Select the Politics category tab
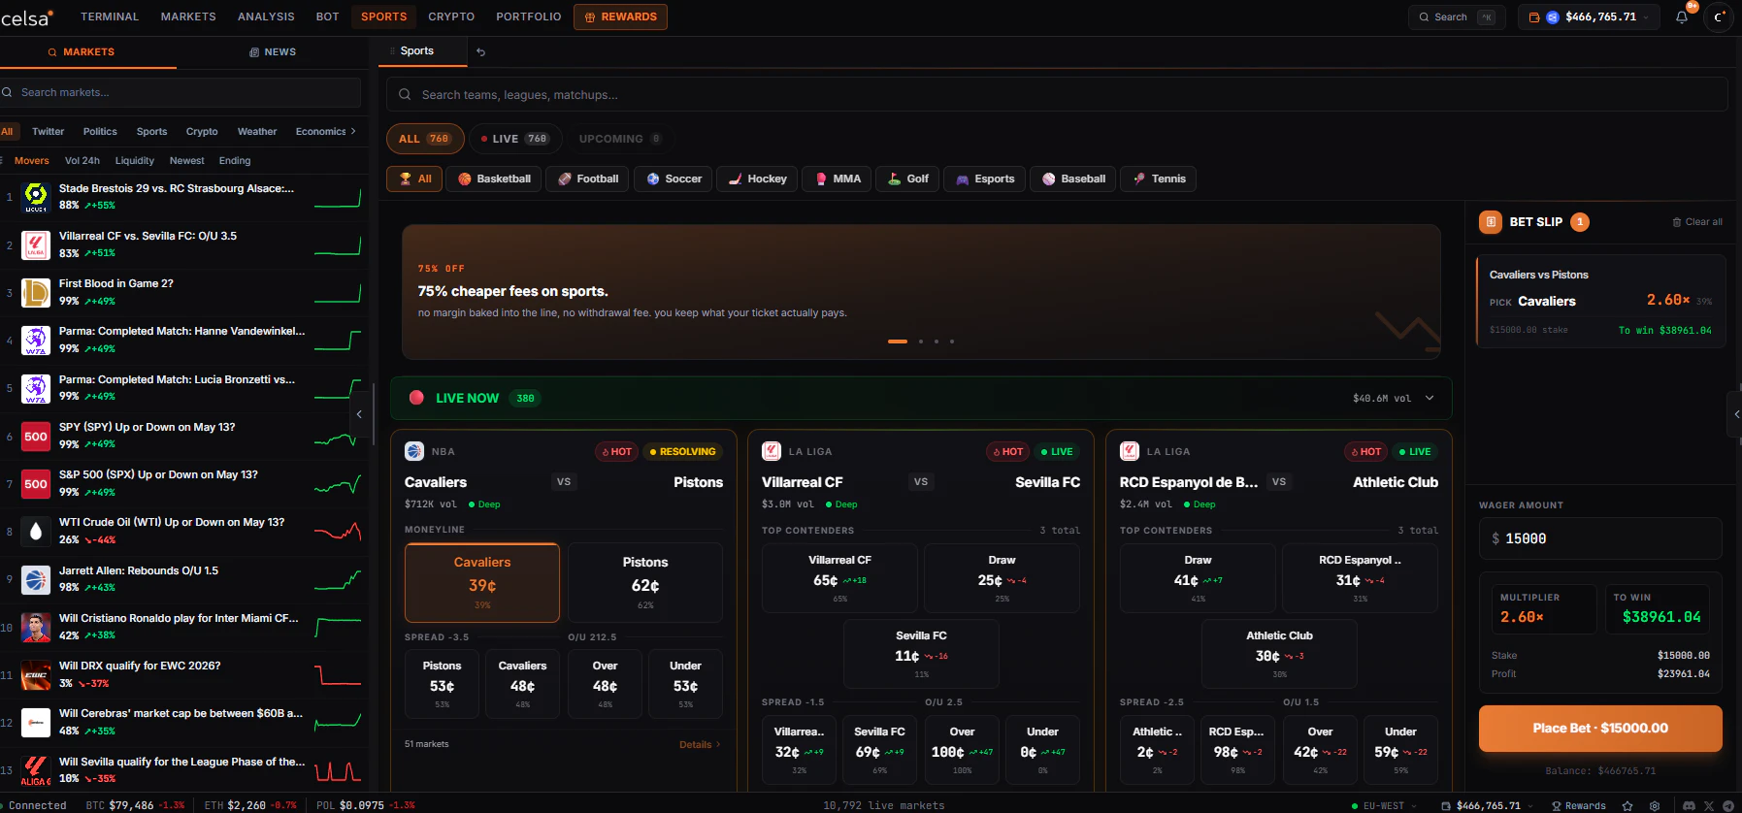This screenshot has height=813, width=1742. point(100,131)
